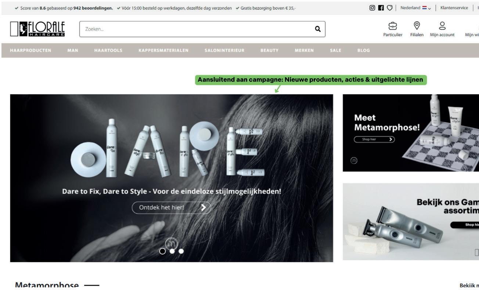Image resolution: width=479 pixels, height=290 pixels.
Task: Click the search magnifier icon
Action: (318, 29)
